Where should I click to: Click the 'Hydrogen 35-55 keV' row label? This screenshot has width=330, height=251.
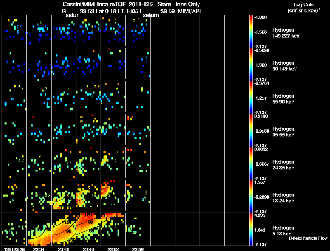click(283, 132)
